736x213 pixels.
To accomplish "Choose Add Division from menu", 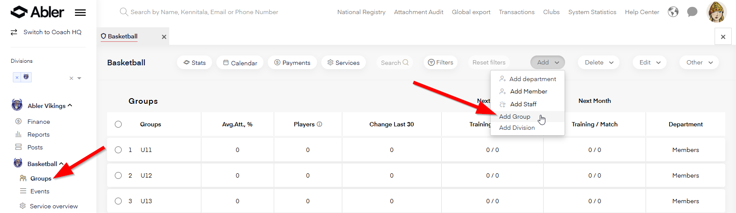I will [x=527, y=128].
